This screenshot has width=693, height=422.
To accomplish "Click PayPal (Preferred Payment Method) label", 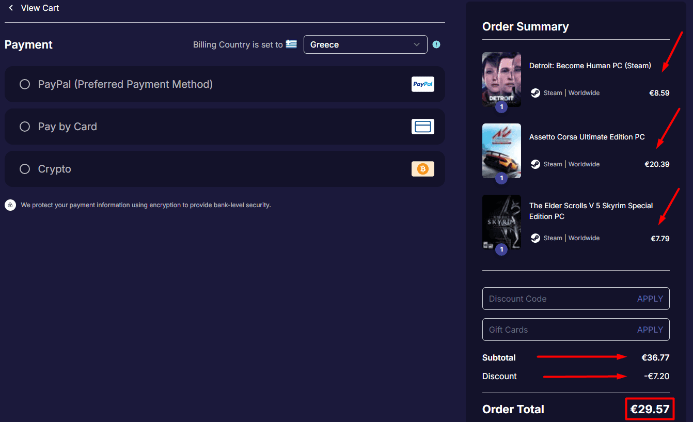I will click(x=125, y=84).
